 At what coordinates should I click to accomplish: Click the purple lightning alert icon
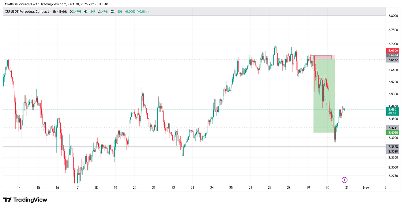(345, 180)
